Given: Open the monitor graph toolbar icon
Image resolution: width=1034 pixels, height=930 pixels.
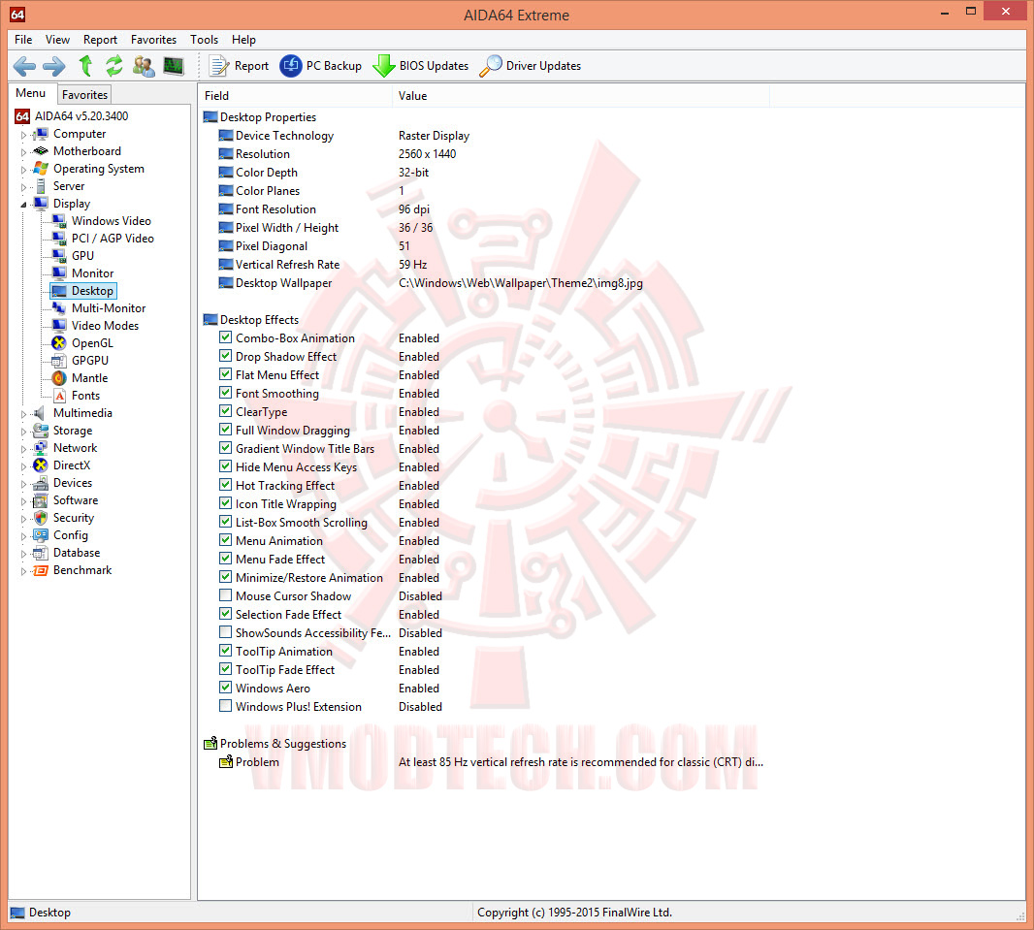Looking at the screenshot, I should 174,66.
